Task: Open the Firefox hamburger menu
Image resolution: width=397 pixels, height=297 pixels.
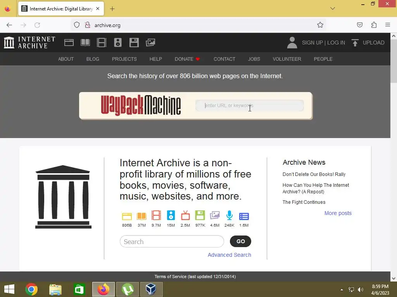Action: click(388, 25)
